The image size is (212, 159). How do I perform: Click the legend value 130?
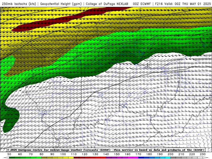point(95,154)
